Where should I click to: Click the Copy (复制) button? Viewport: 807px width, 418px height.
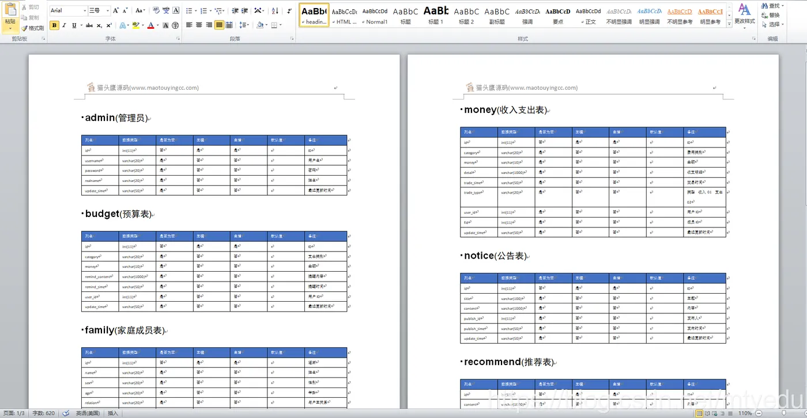pos(30,18)
